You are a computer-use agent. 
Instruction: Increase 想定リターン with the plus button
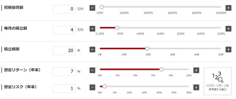[x=196, y=70]
